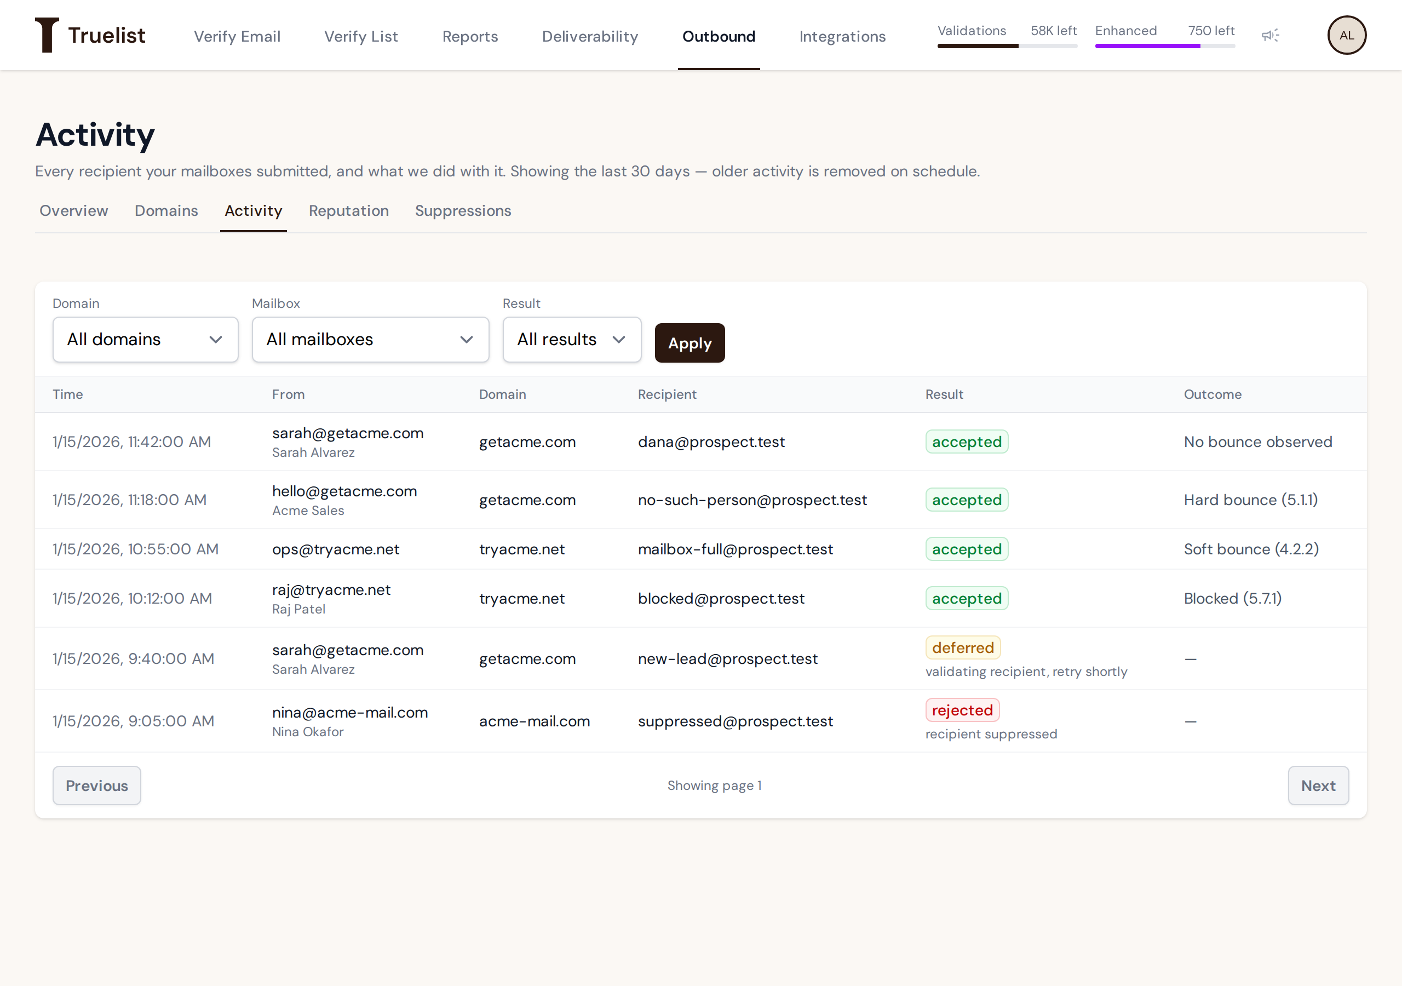Click the Time column header

click(x=68, y=394)
